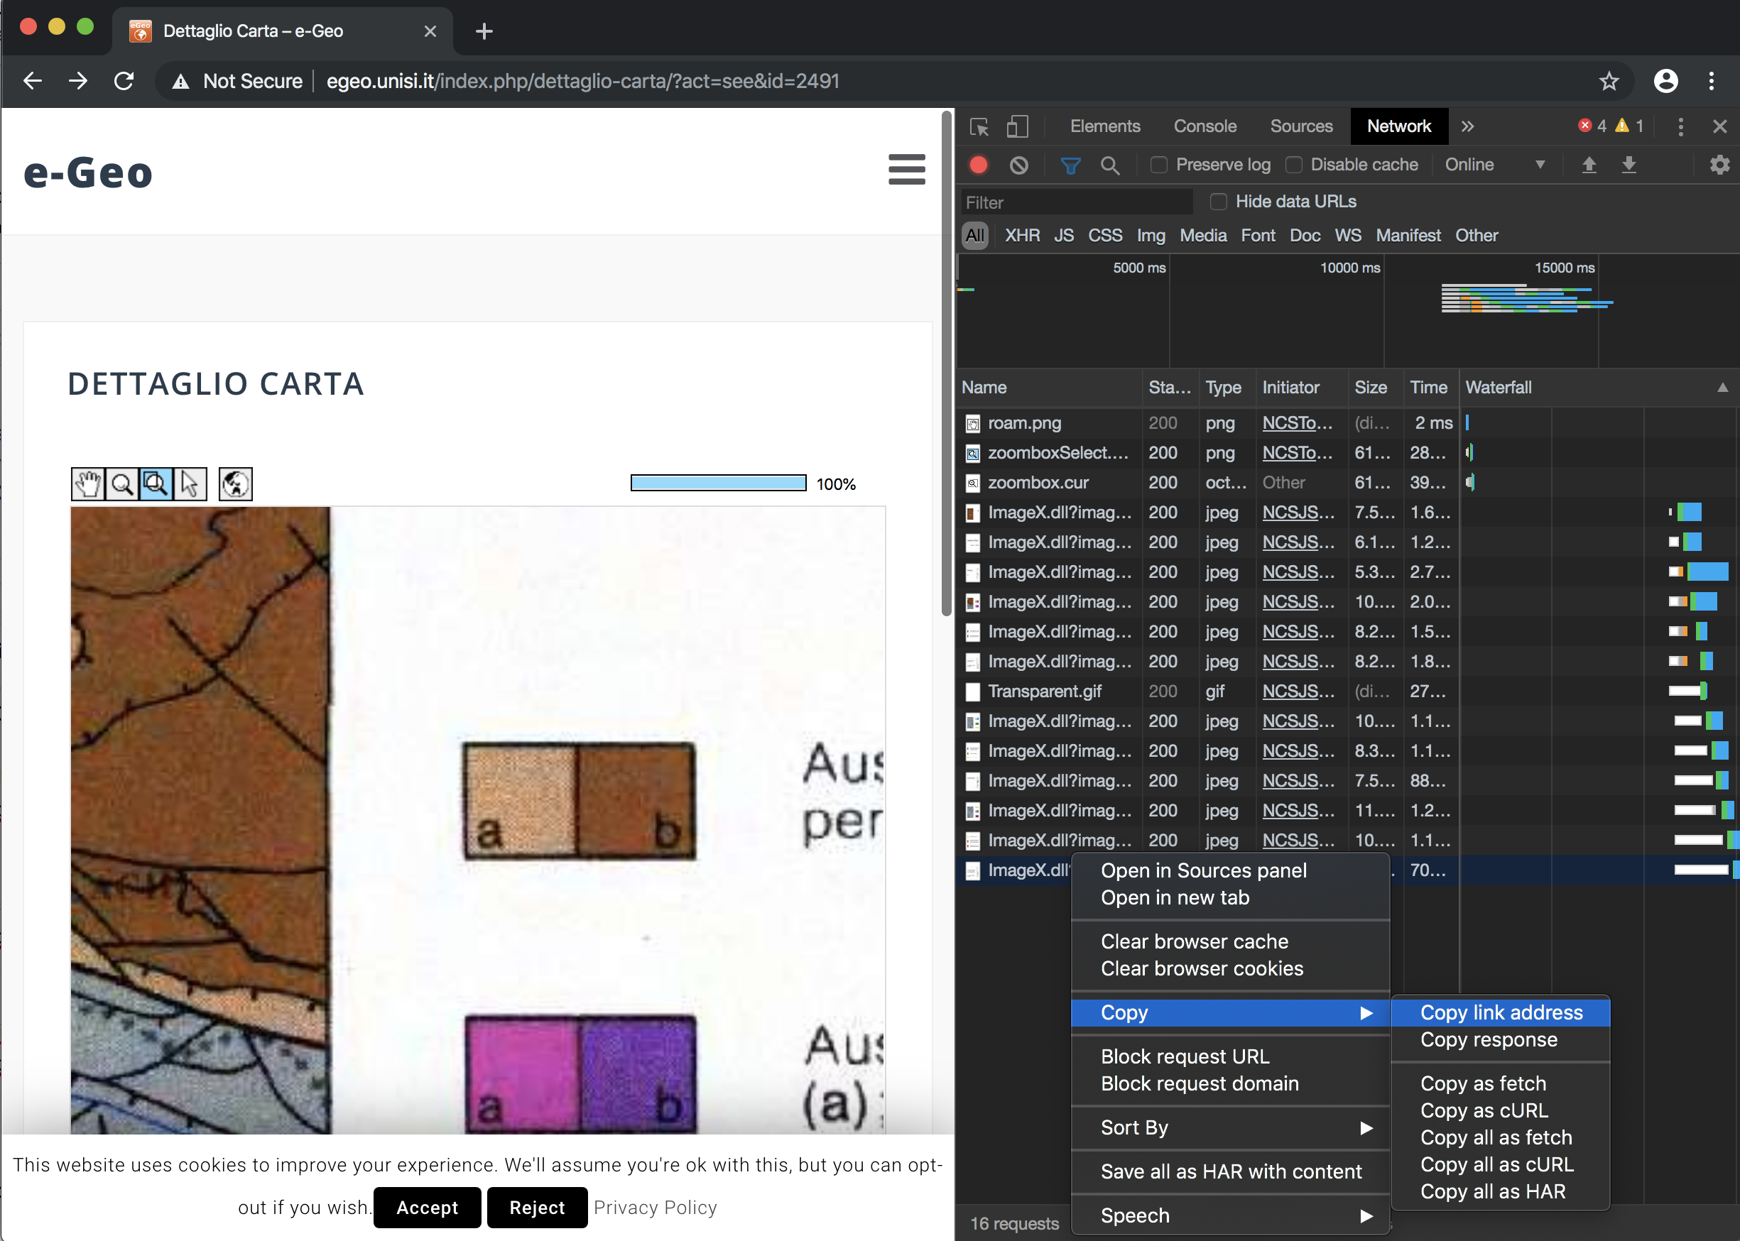
Task: Choose Save all as HAR with content
Action: tap(1230, 1171)
